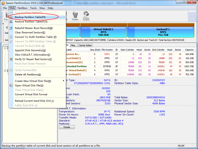Click the Open Virtual Disk File icon

pyautogui.click(x=11, y=85)
